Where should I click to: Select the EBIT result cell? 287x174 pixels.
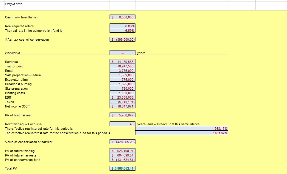click(123, 97)
